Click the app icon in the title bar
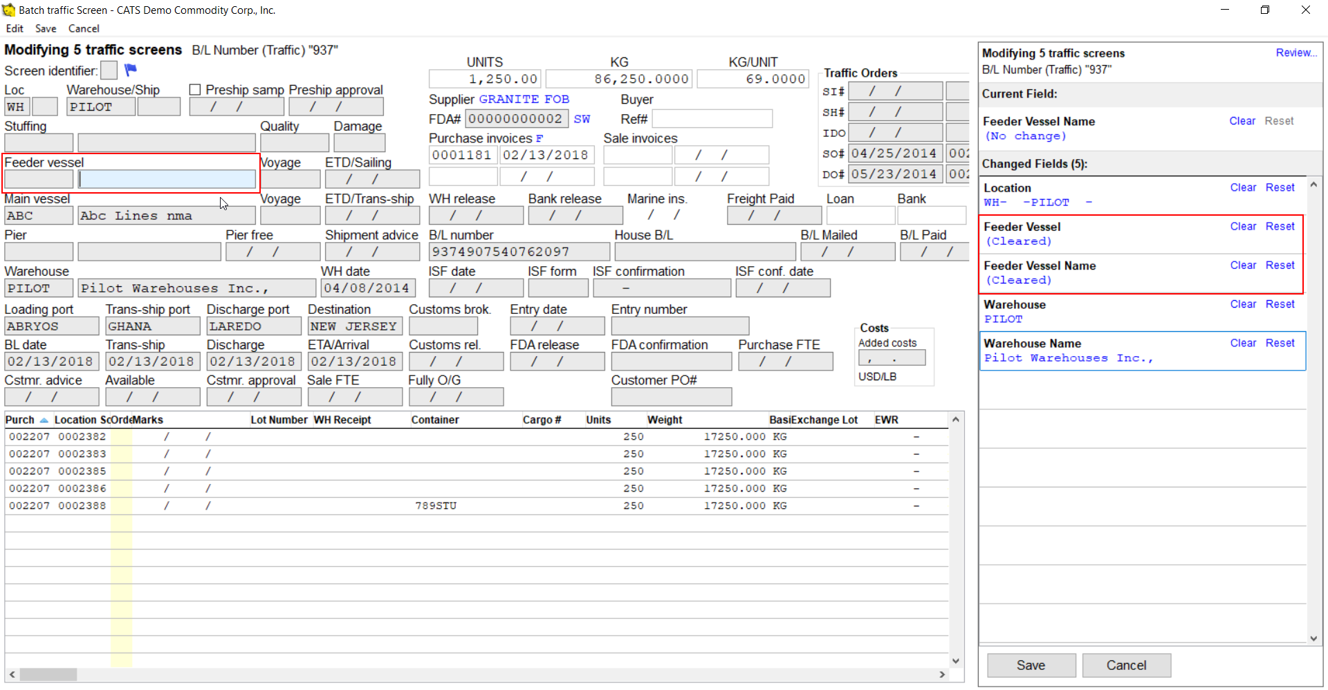The width and height of the screenshot is (1328, 690). pos(9,10)
